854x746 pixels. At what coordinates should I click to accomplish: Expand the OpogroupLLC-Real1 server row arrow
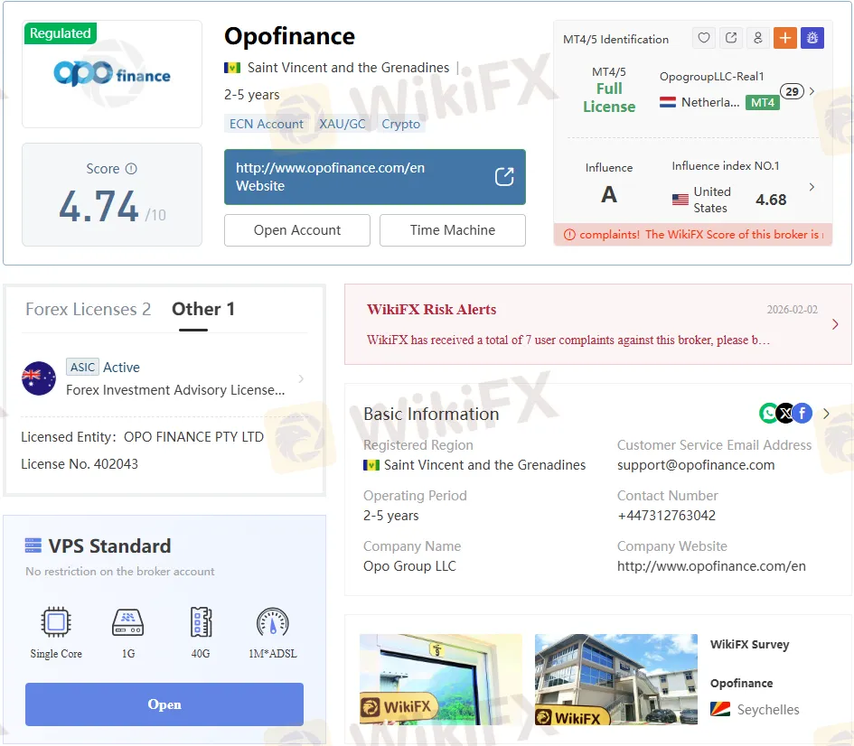tap(812, 91)
